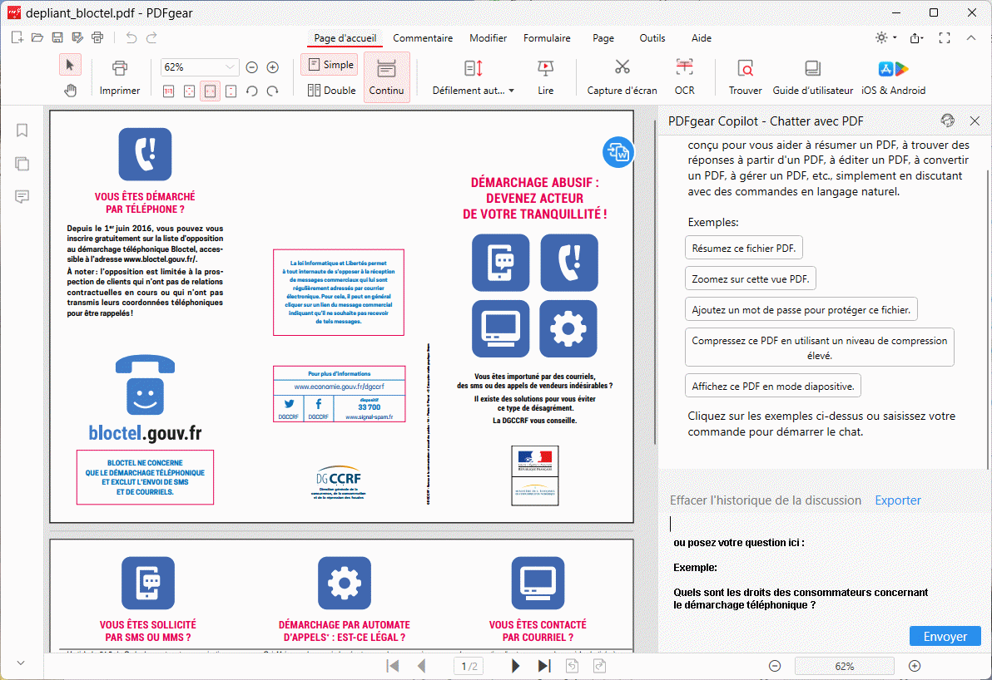Expand the Défilement automatique dropdown
Viewport: 992px width, 680px height.
pyautogui.click(x=511, y=91)
